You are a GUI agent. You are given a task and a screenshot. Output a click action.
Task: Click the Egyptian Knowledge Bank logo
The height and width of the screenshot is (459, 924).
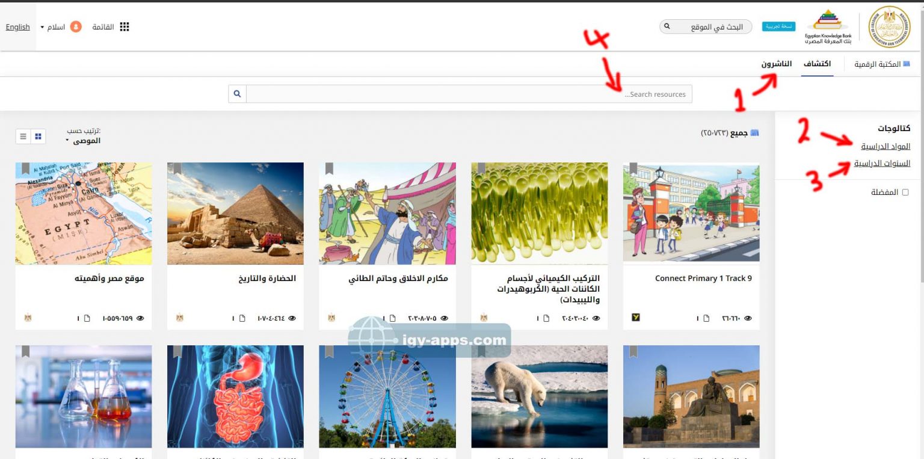[828, 27]
